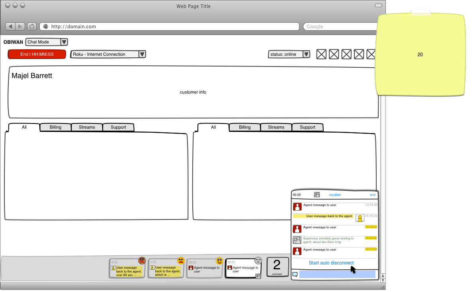The height and width of the screenshot is (292, 473).
Task: Open the Streams tab in the left panel
Action: click(x=87, y=127)
